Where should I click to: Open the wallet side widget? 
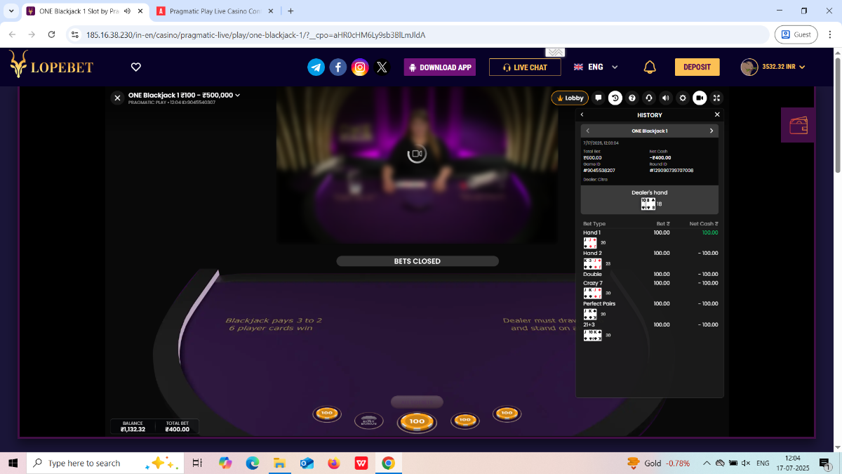pos(798,125)
